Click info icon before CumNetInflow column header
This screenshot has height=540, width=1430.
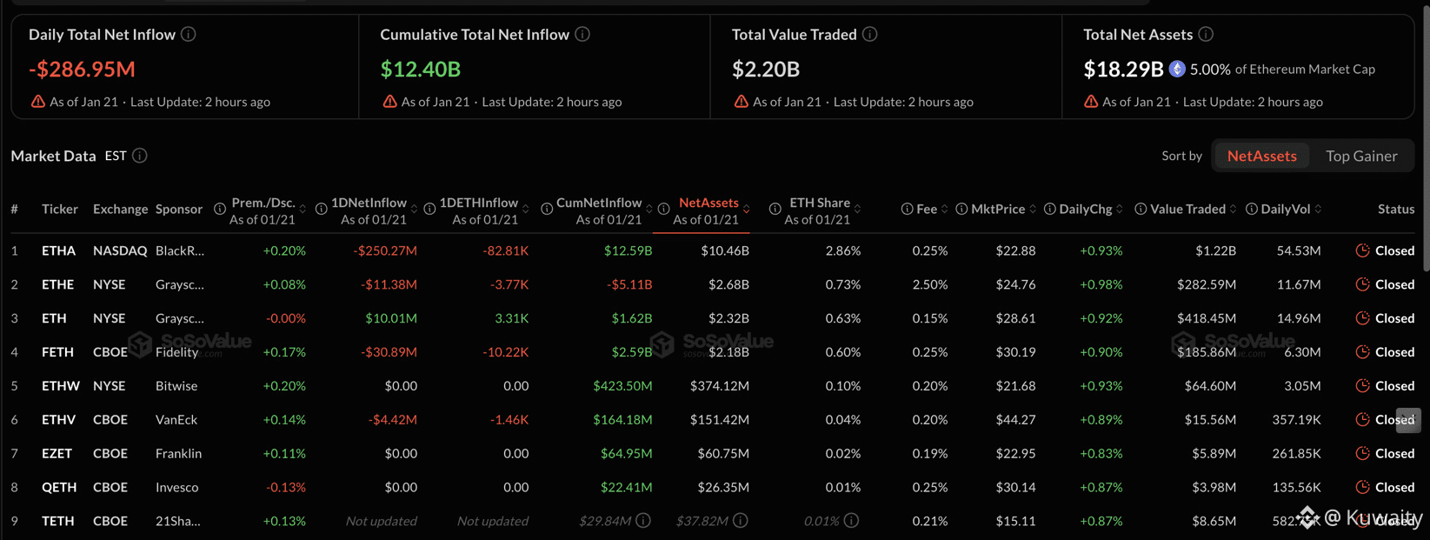click(547, 210)
